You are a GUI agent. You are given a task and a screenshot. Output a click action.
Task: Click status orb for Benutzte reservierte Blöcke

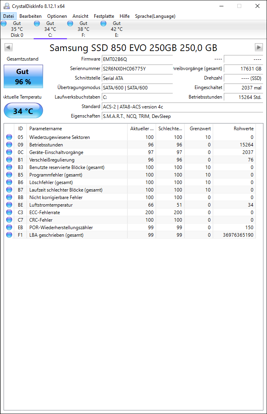pyautogui.click(x=9, y=167)
